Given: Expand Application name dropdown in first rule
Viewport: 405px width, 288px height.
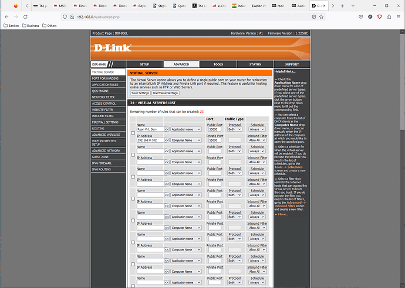Looking at the screenshot, I should (186, 128).
